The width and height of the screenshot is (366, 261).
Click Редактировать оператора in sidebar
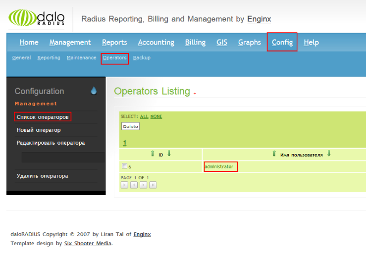coord(51,143)
